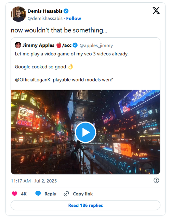The width and height of the screenshot is (171, 219).
Task: Click verified badge next to Jimmy Apples
Action: tap(75, 45)
